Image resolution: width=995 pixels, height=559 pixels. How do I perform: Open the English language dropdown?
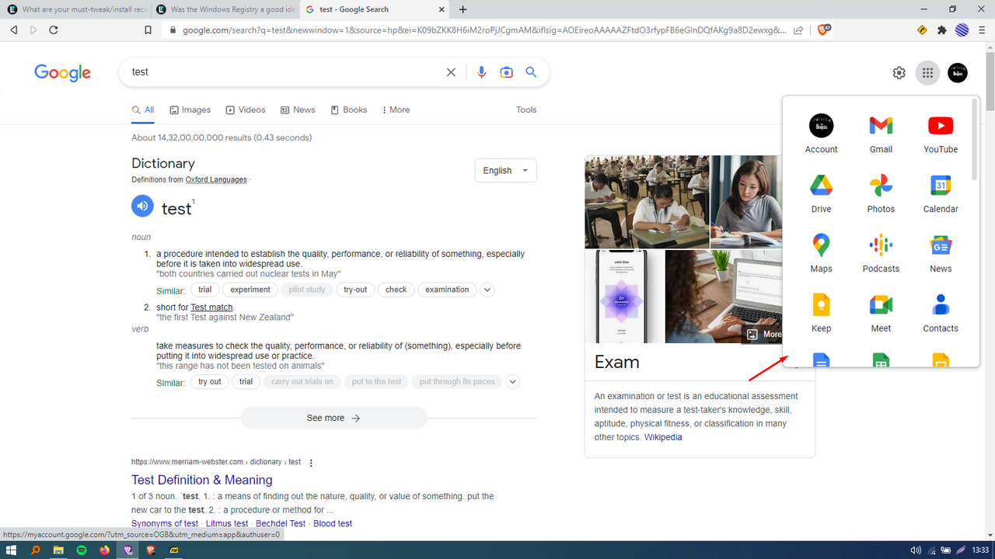(506, 171)
